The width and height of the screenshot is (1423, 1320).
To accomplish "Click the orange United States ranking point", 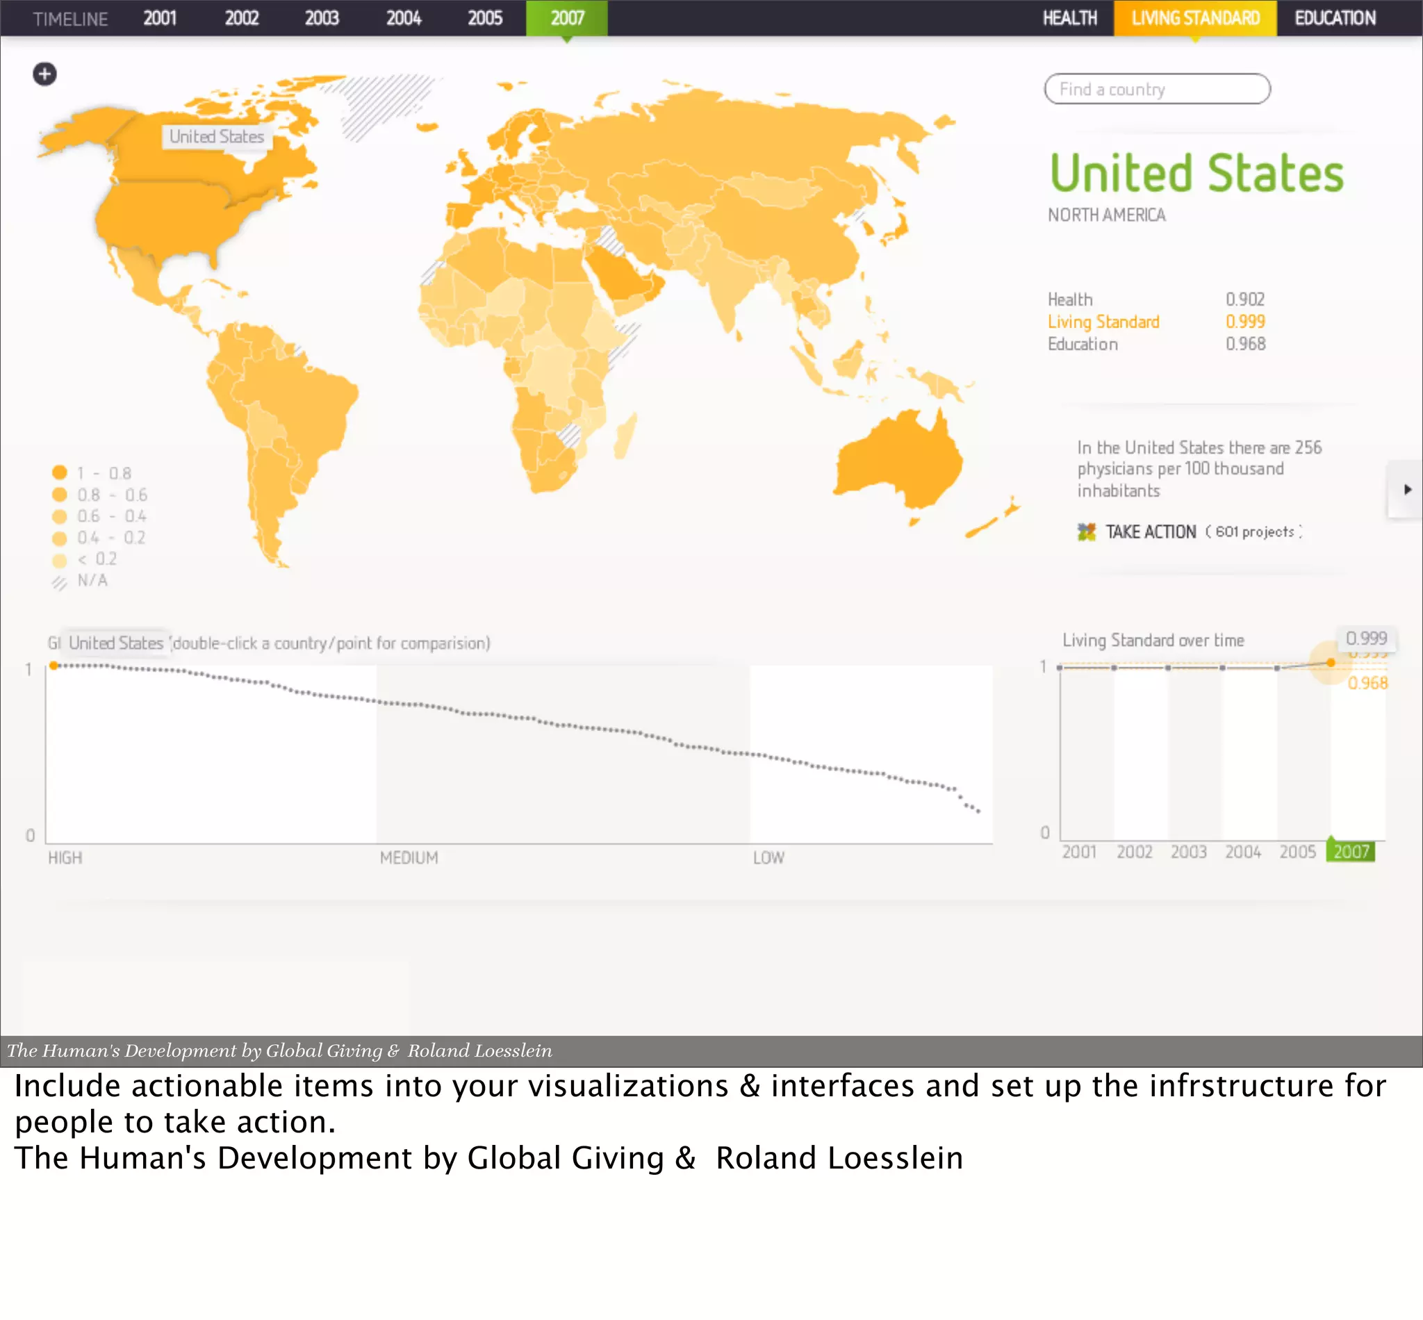I will [x=54, y=666].
